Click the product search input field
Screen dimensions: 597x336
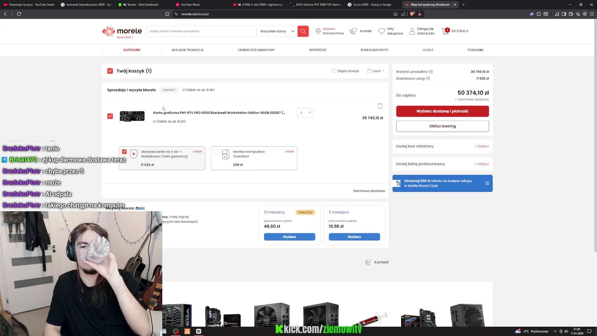201,31
